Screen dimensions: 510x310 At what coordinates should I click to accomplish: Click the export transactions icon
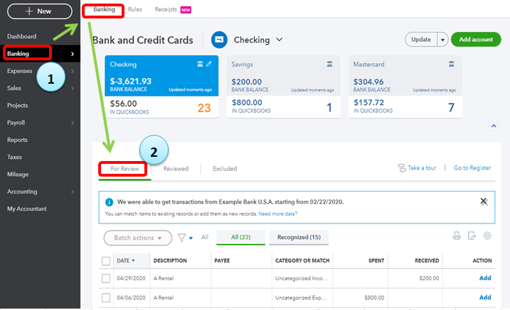pyautogui.click(x=472, y=237)
